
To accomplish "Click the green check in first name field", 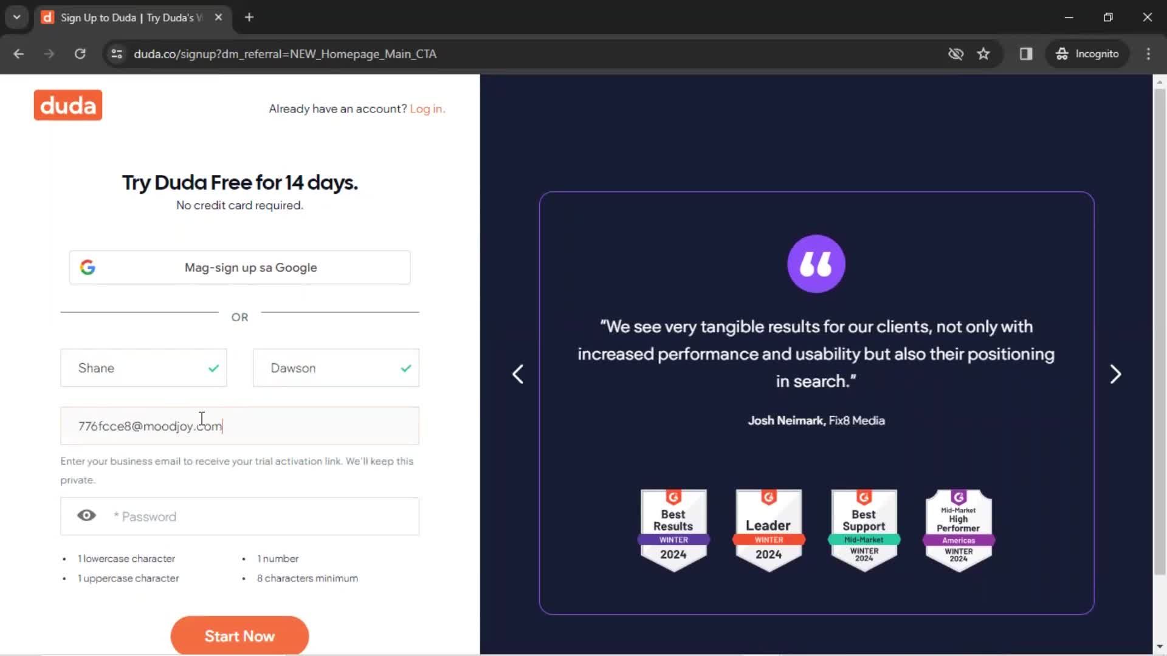I will point(213,368).
